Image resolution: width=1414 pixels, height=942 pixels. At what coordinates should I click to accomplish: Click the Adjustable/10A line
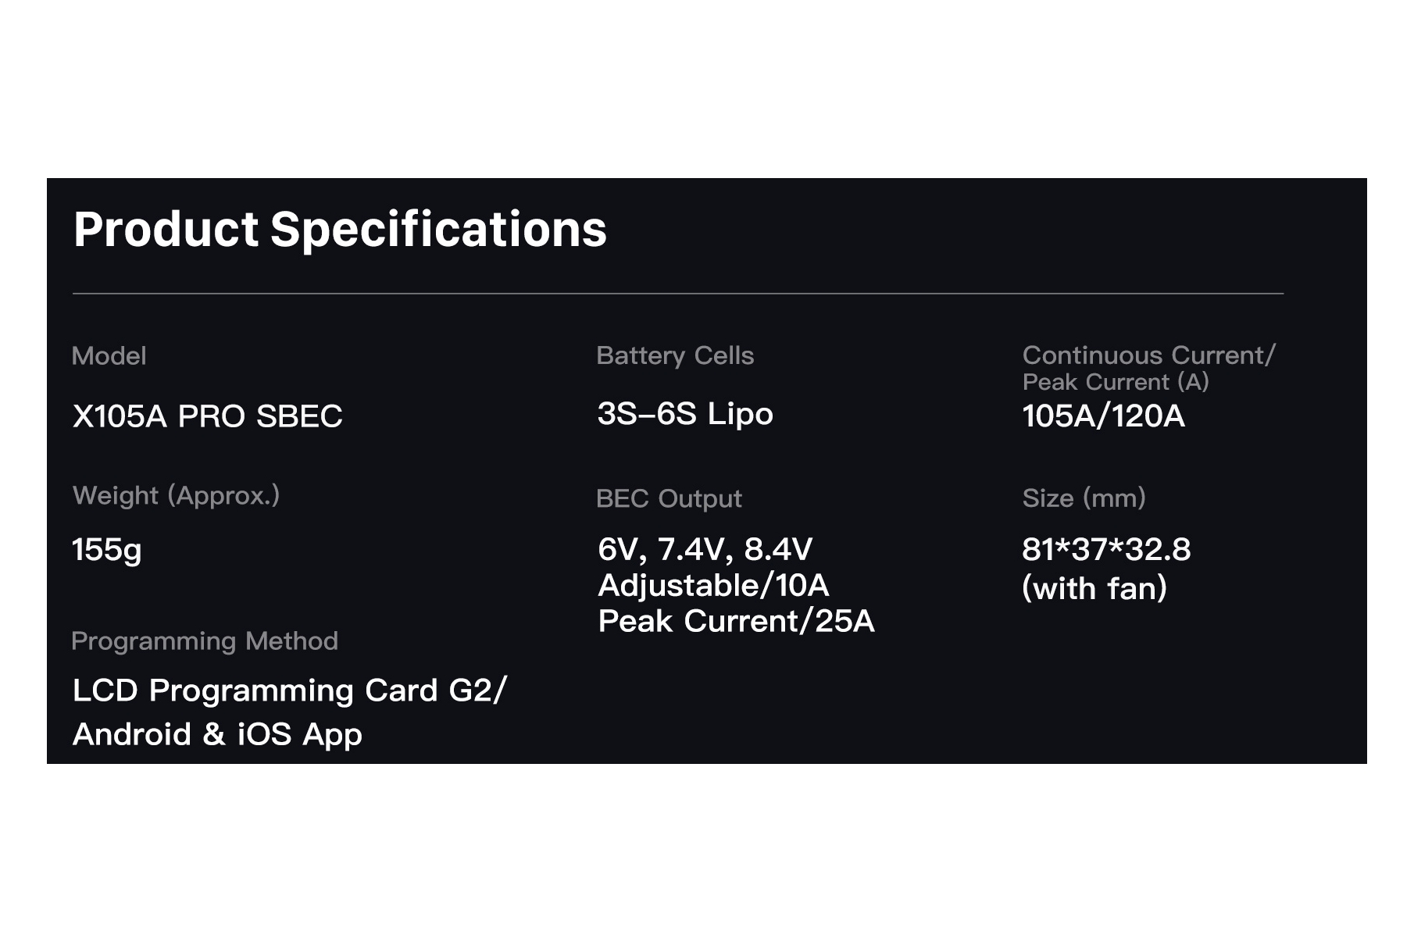pos(713,585)
